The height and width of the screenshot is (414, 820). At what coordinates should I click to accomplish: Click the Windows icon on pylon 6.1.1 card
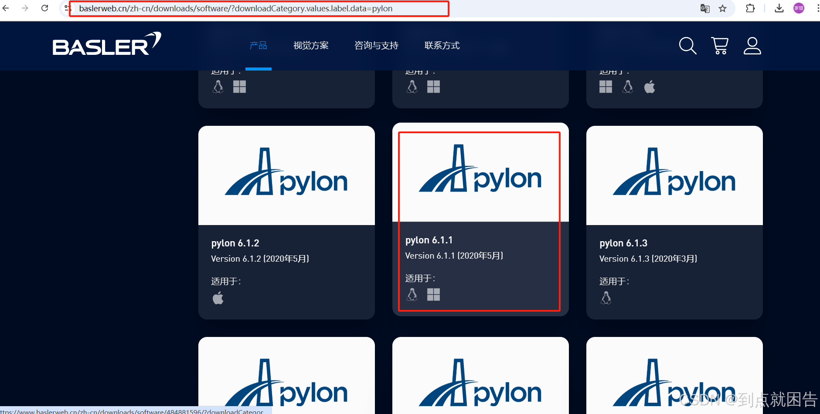433,295
